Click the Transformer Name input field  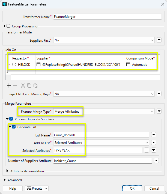pyautogui.click(x=108, y=17)
